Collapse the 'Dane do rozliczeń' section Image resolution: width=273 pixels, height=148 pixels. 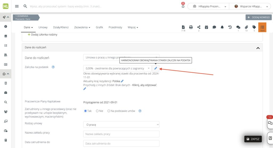click(x=258, y=48)
